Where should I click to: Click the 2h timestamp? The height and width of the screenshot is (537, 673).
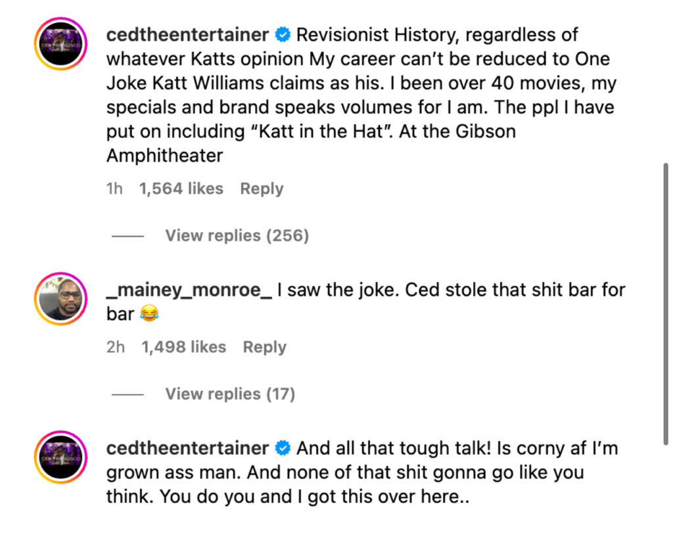point(116,347)
